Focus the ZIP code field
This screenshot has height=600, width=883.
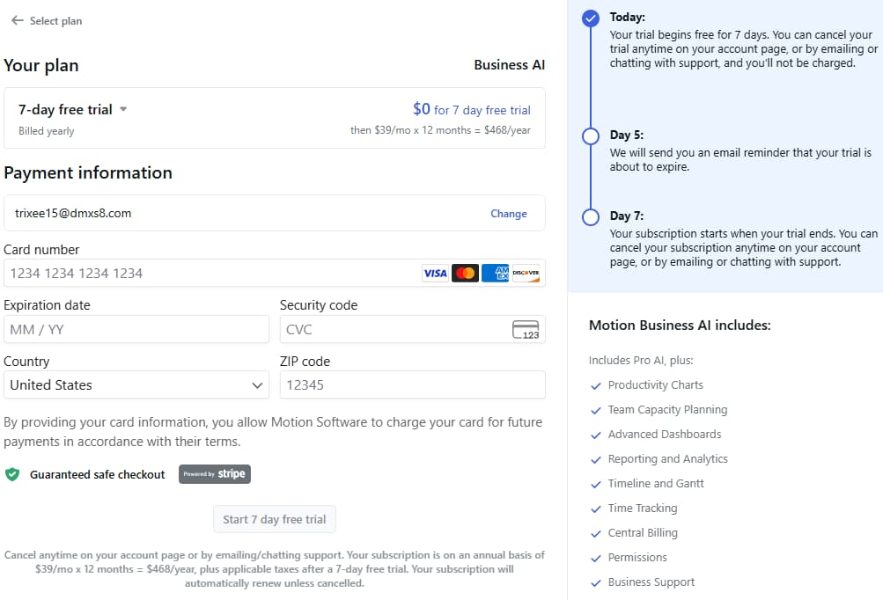[412, 385]
